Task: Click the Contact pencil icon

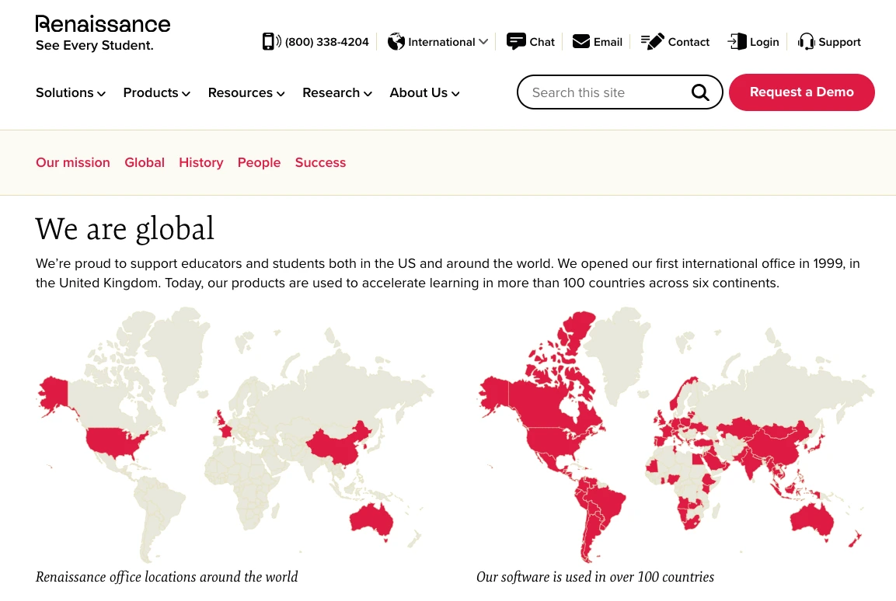Action: [x=653, y=41]
